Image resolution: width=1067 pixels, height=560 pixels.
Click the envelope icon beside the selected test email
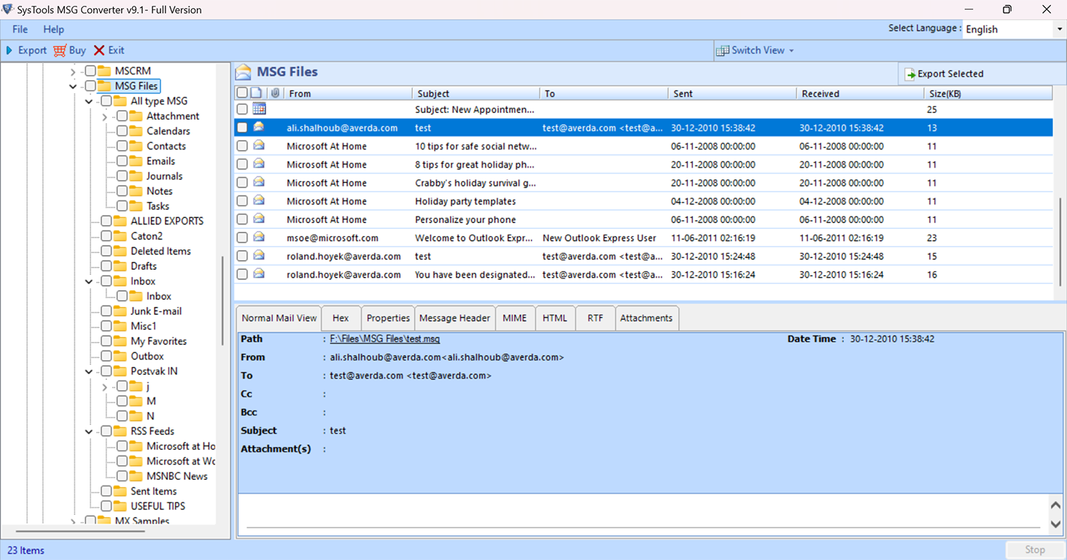click(x=258, y=127)
